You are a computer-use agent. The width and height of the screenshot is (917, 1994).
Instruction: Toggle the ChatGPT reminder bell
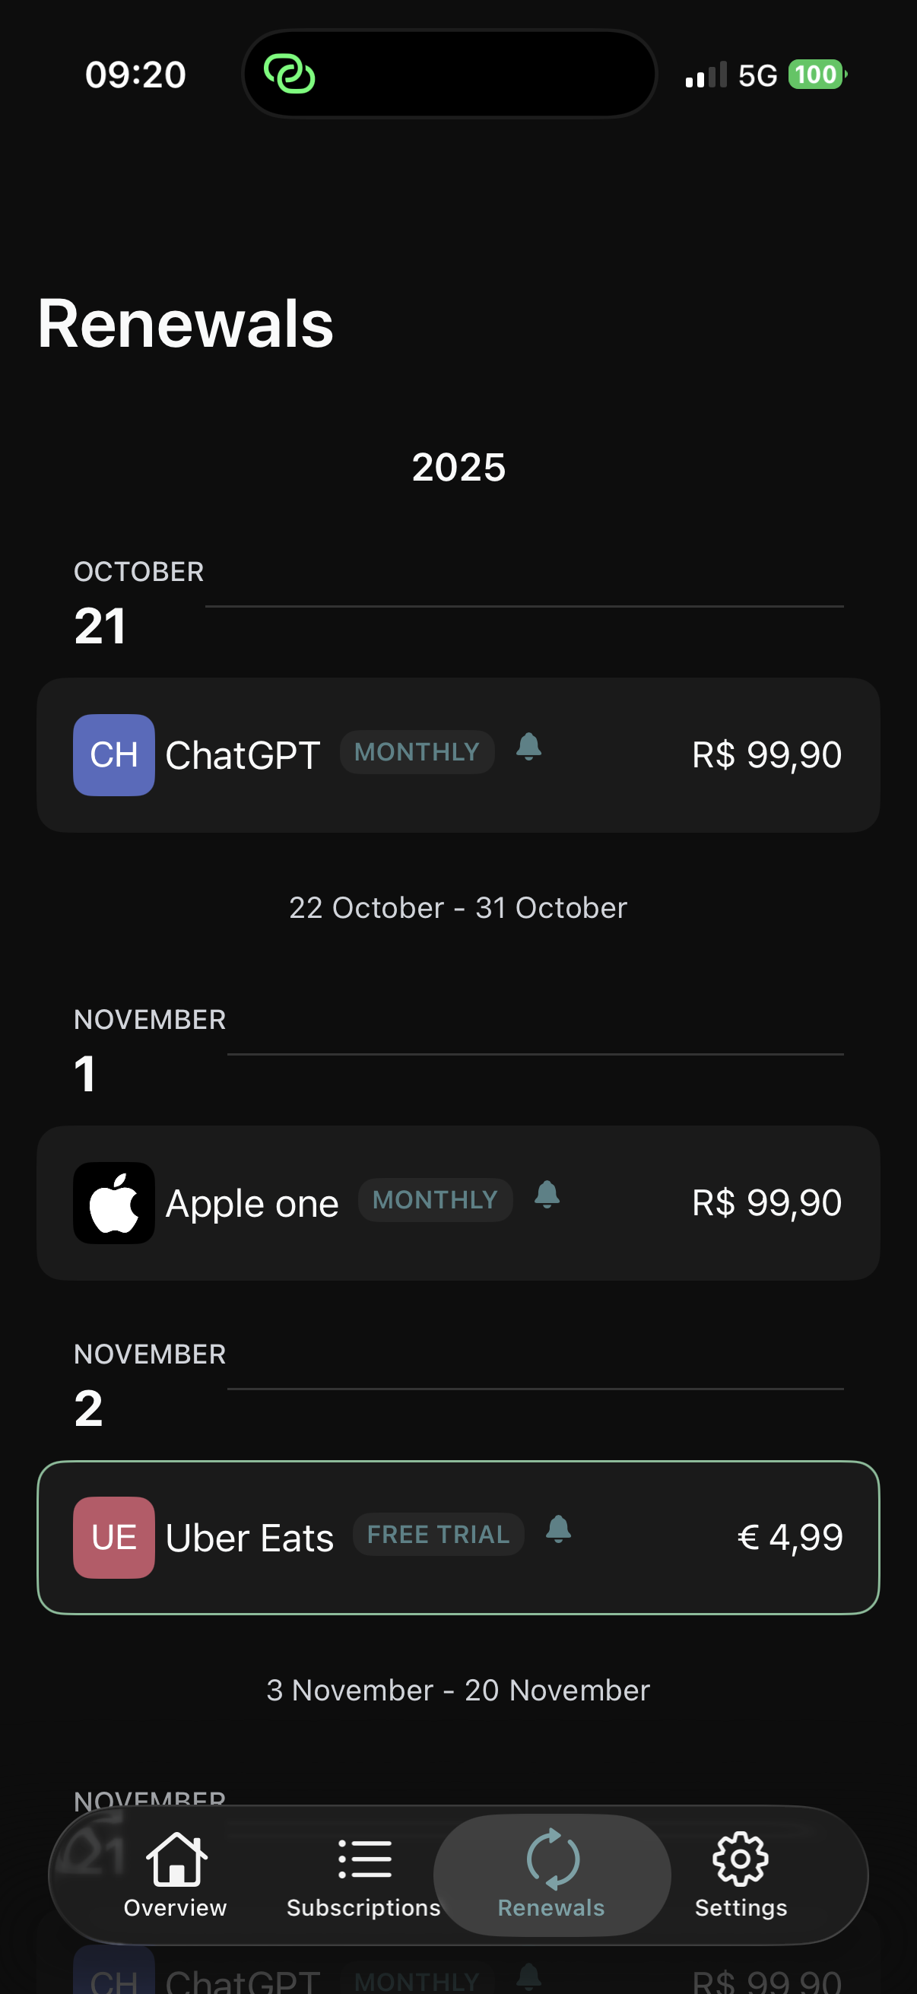tap(528, 748)
